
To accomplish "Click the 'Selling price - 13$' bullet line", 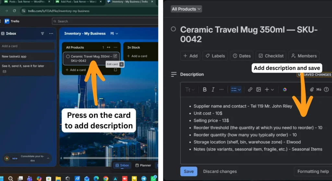I will [x=211, y=120].
